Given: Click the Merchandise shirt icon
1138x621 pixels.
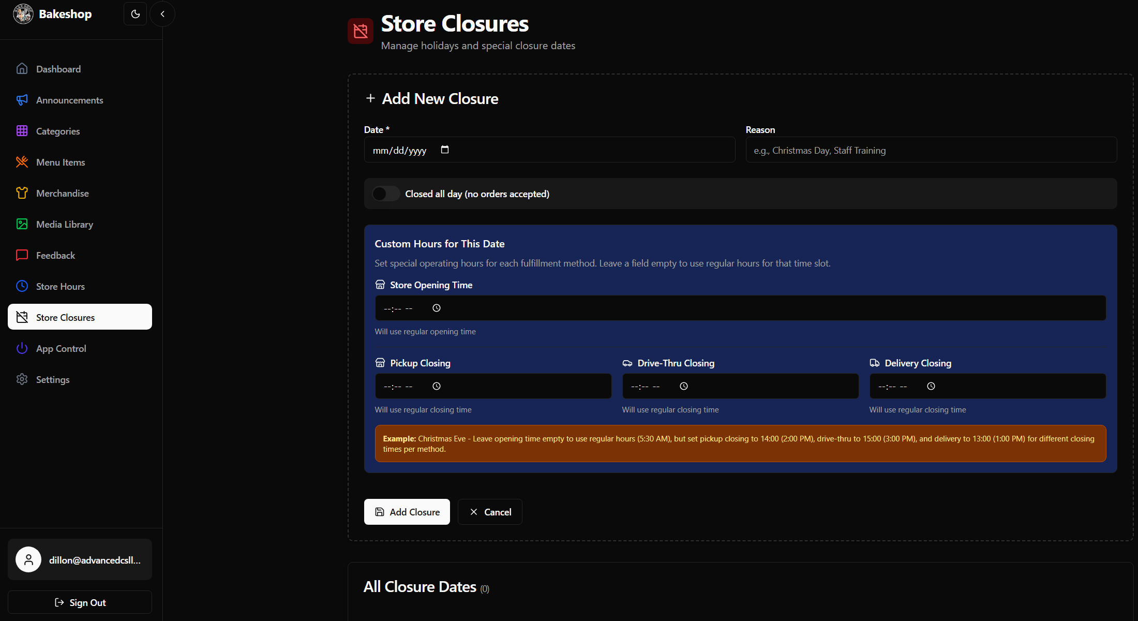Looking at the screenshot, I should 22,193.
